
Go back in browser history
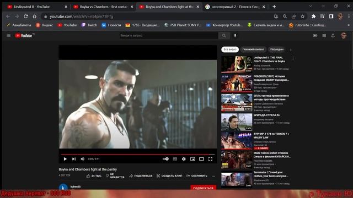tap(8, 16)
